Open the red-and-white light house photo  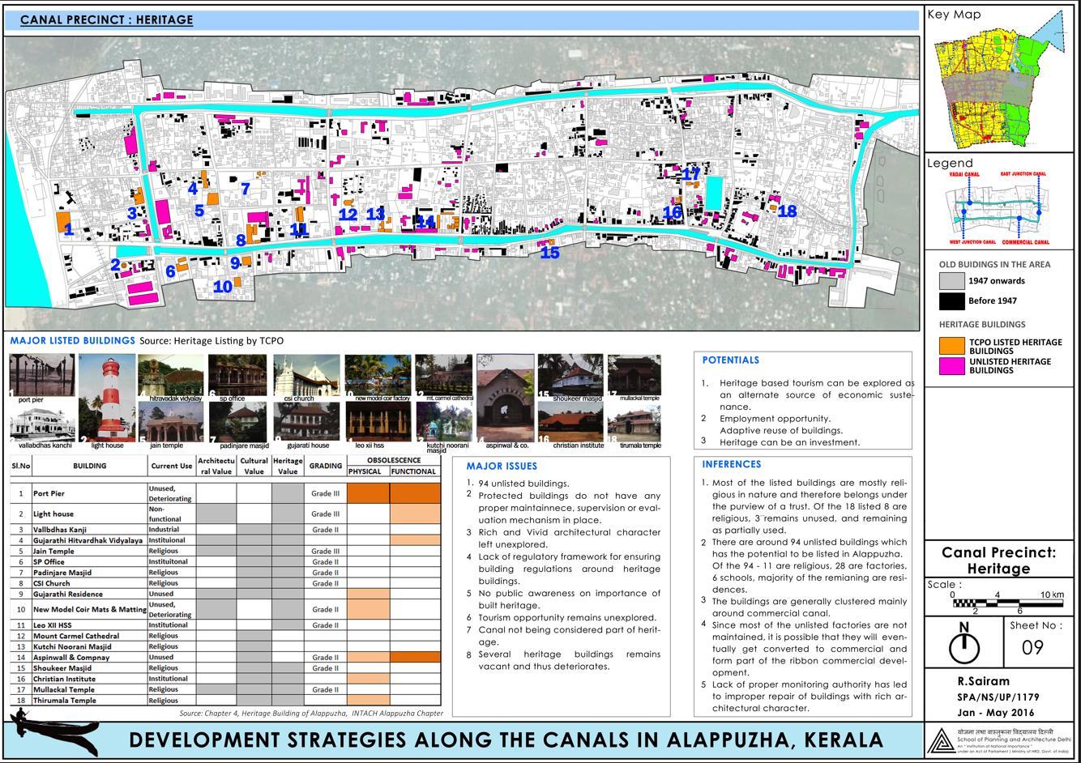coord(108,398)
